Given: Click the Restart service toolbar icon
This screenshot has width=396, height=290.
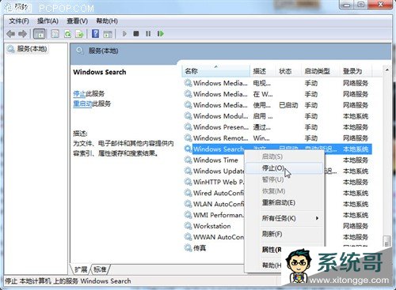Looking at the screenshot, I should (160, 34).
